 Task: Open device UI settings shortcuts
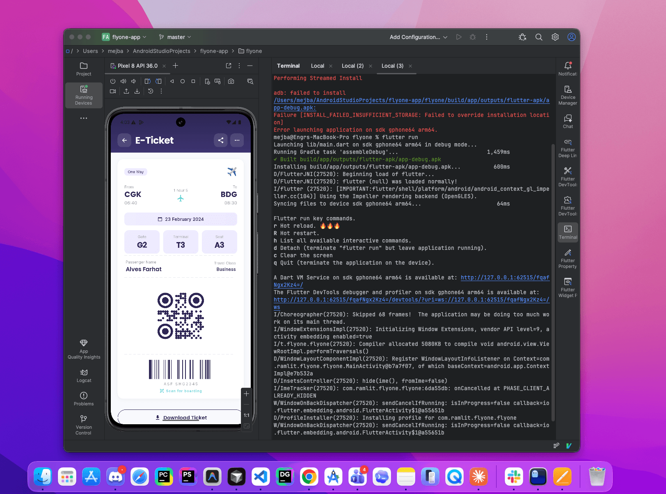click(x=207, y=81)
